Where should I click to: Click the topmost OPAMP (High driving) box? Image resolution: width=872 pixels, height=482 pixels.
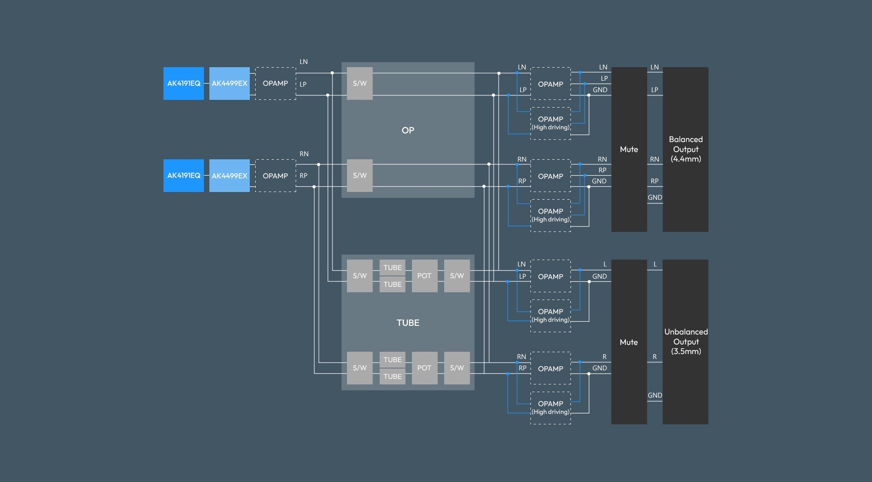[550, 123]
